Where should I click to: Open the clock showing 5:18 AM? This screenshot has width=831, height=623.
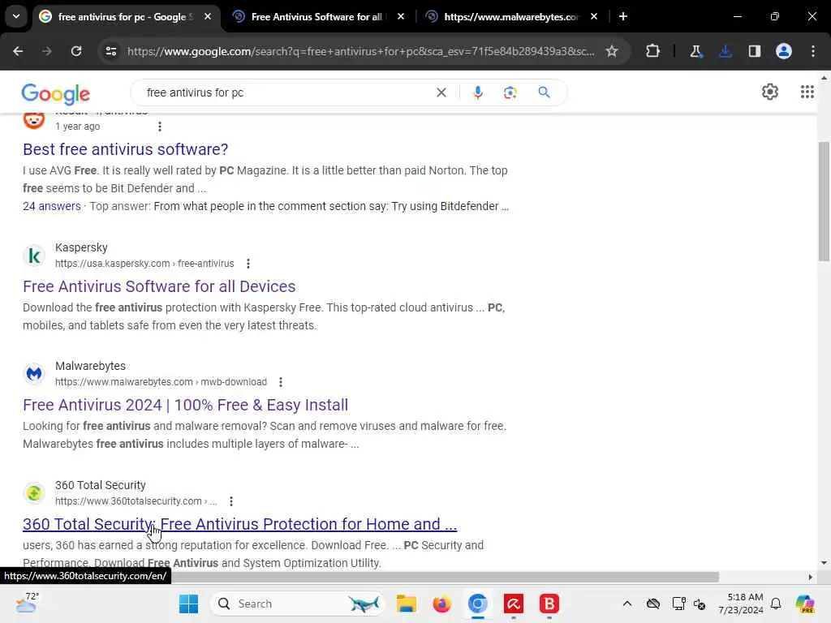740,604
